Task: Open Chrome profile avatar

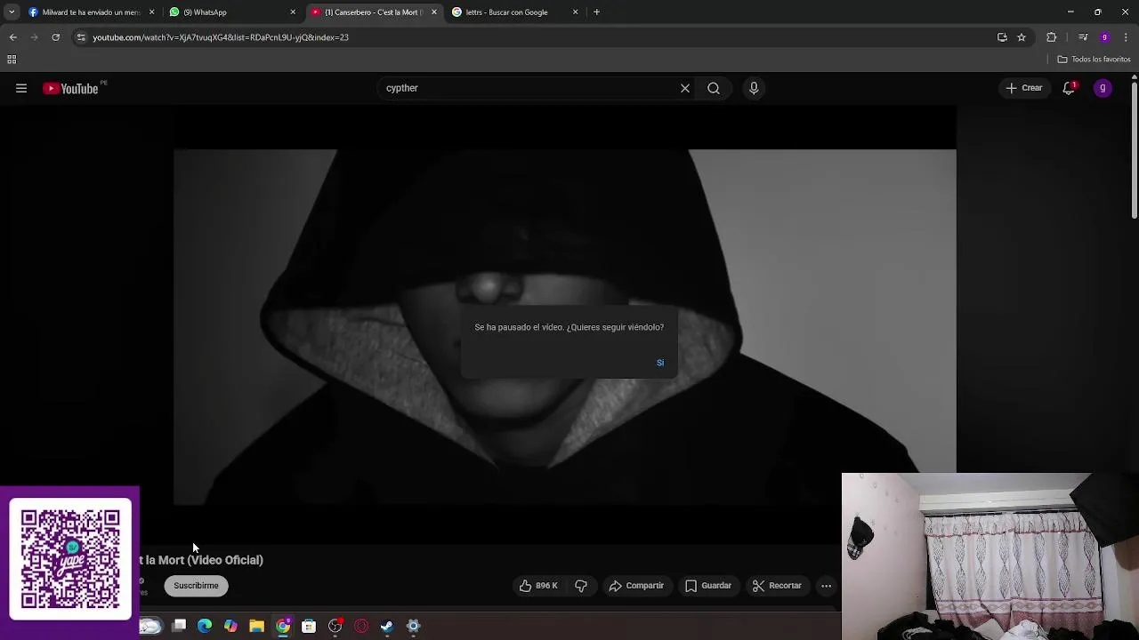Action: tap(1104, 37)
